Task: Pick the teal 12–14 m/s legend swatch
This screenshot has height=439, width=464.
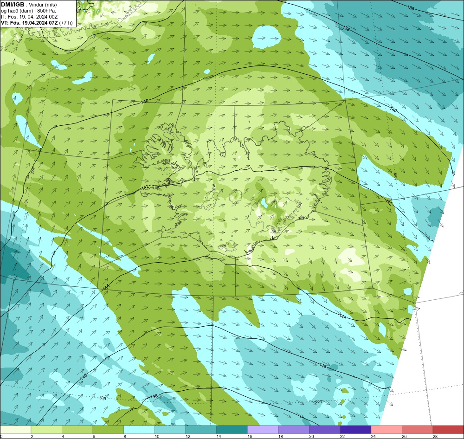Action: coord(201,430)
